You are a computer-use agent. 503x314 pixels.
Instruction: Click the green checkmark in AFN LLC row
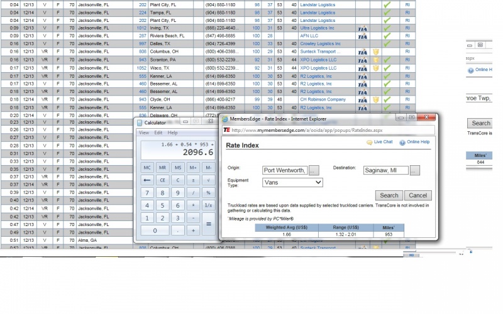point(387,36)
